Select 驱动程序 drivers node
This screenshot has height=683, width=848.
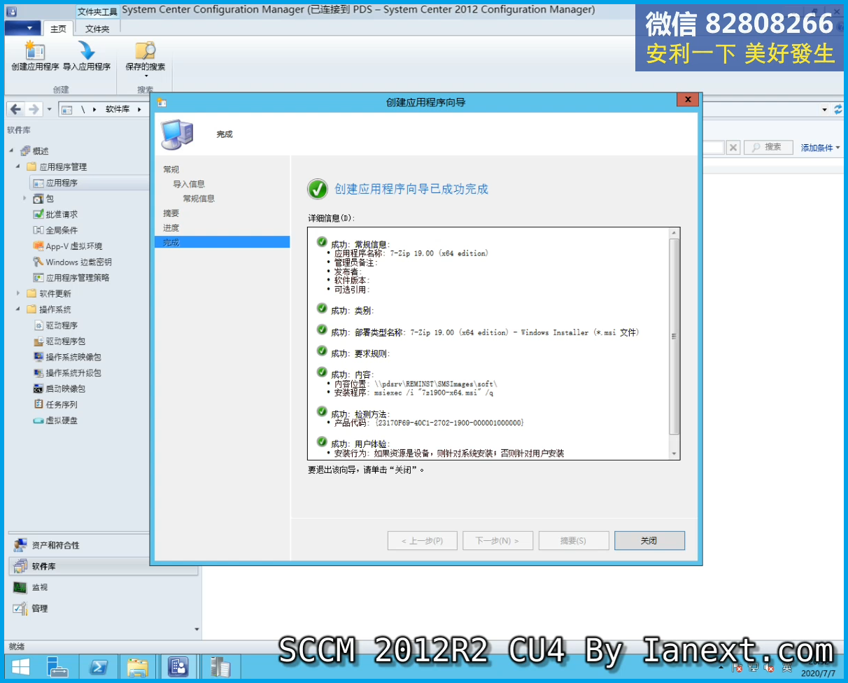click(62, 325)
